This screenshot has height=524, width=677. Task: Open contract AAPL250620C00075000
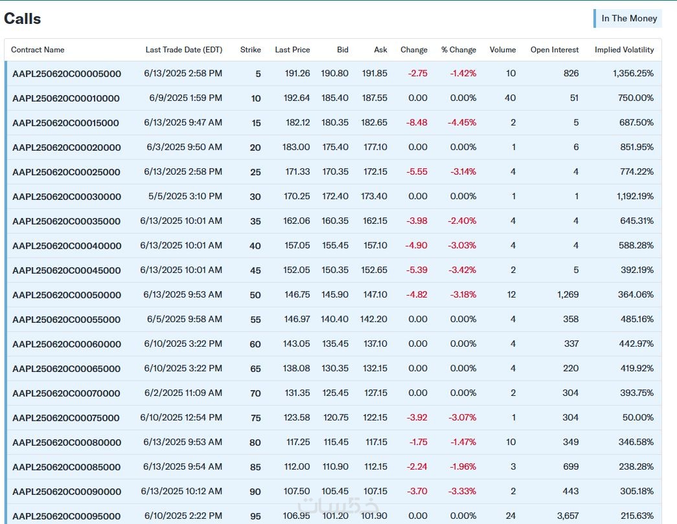pyautogui.click(x=65, y=418)
